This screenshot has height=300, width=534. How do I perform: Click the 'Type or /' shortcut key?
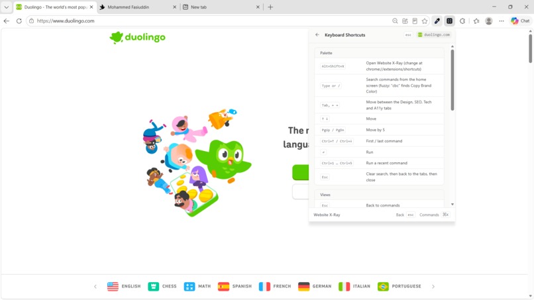[331, 86]
